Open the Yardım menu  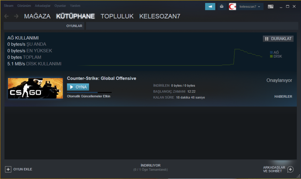tap(75, 6)
